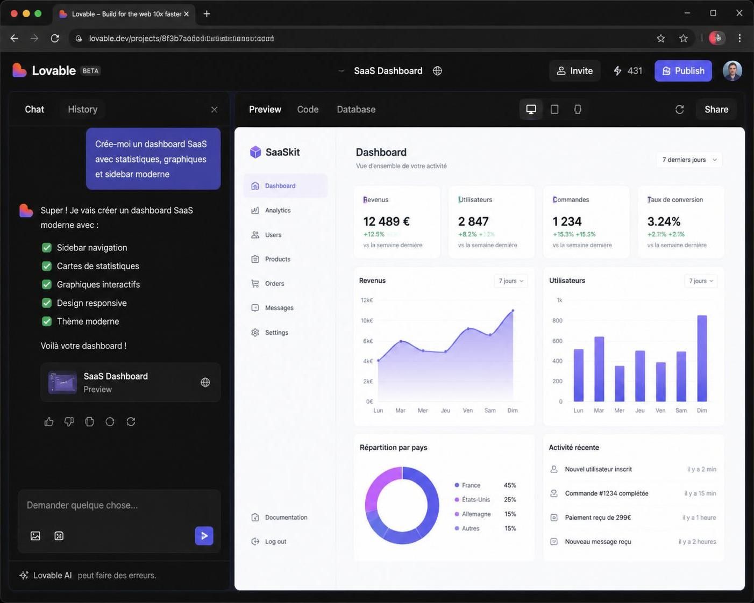This screenshot has height=603, width=754.
Task: Switch preview to mobile view icon
Action: [x=578, y=109]
